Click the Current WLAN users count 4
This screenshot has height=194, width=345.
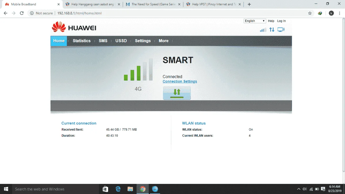click(x=250, y=136)
